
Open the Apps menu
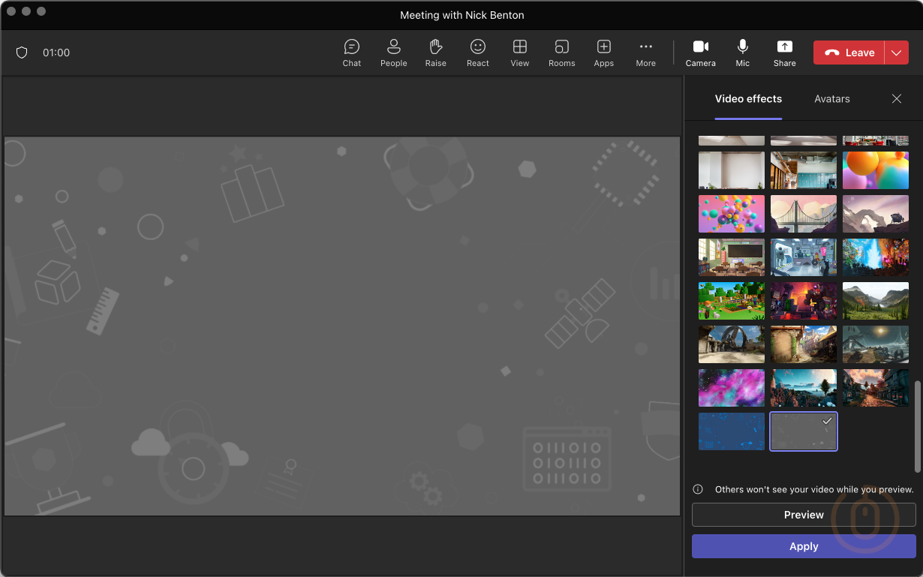pyautogui.click(x=603, y=53)
